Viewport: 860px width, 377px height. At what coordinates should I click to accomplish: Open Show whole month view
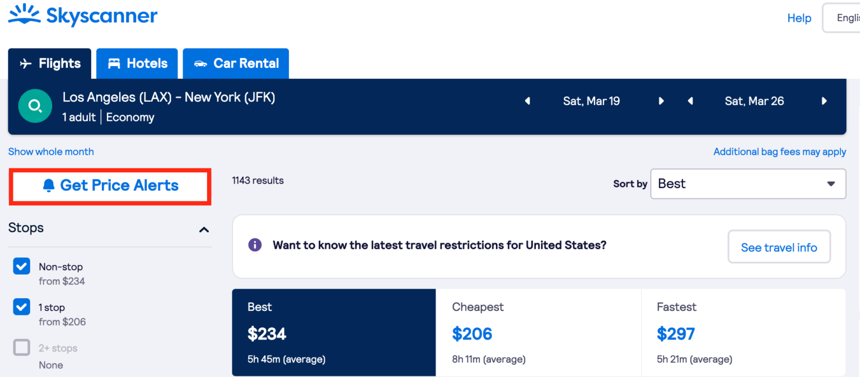[50, 152]
